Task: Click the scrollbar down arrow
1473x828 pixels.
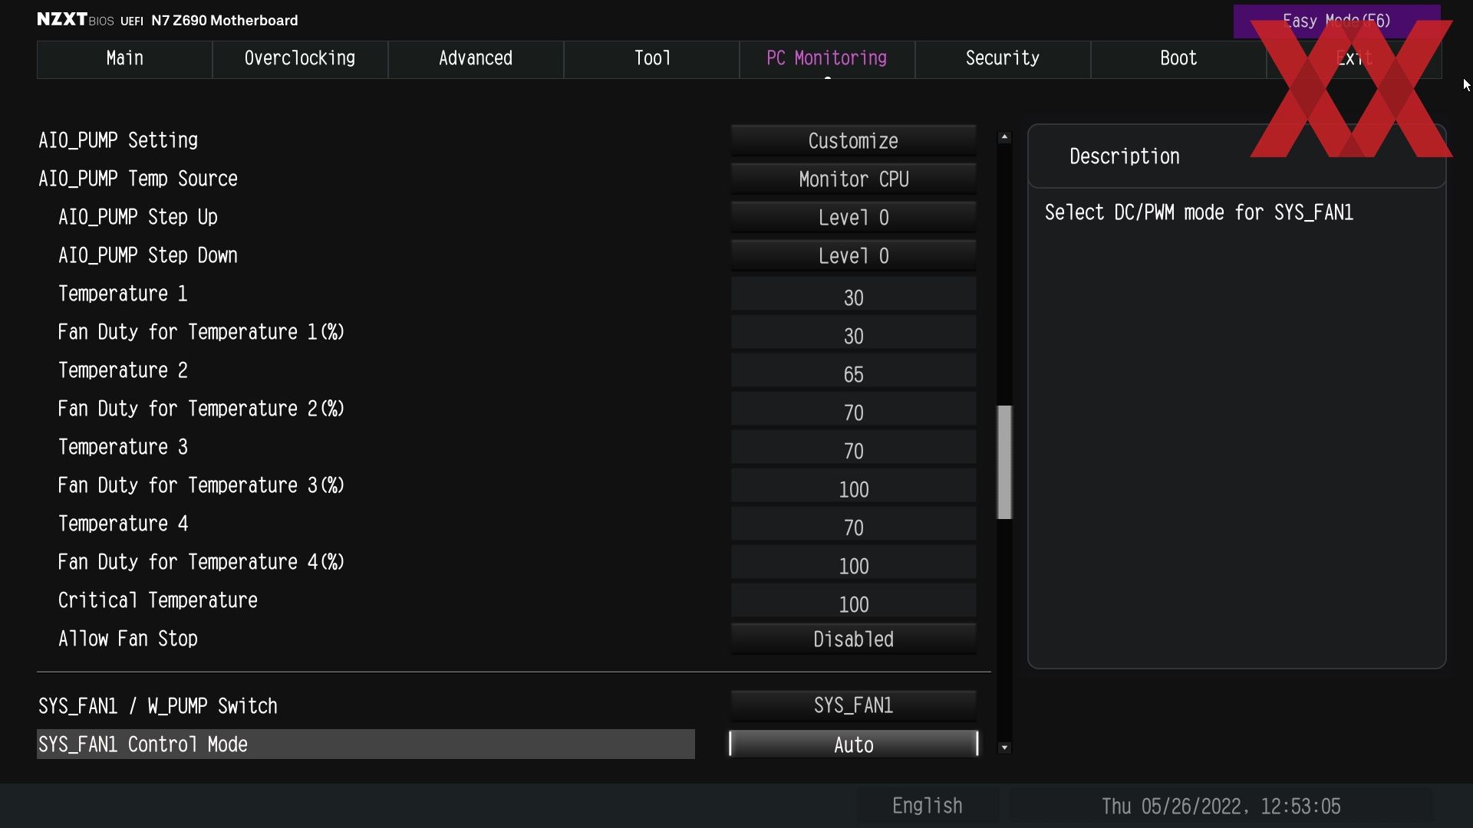Action: (1004, 747)
